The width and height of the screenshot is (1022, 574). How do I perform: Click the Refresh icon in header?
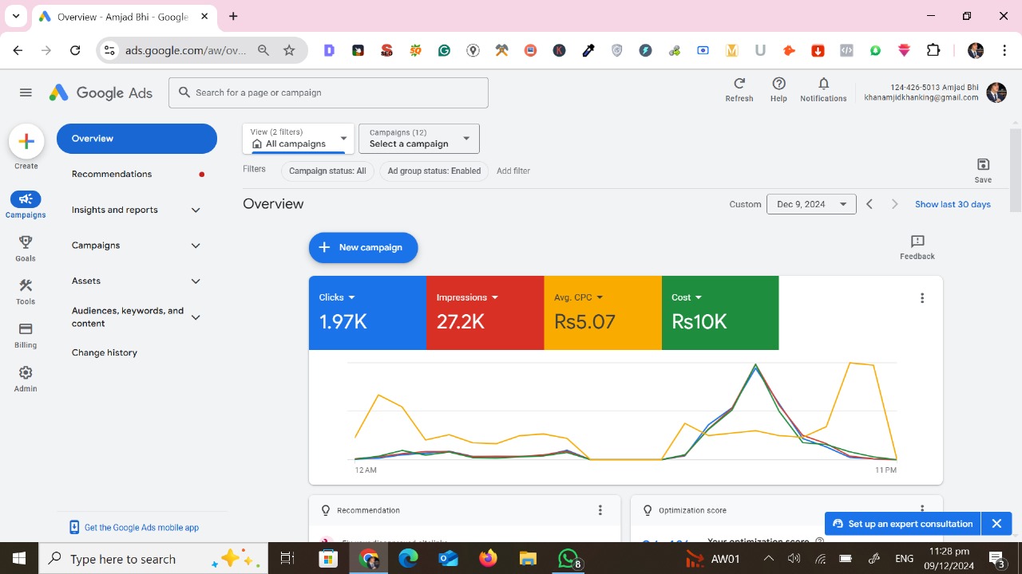[739, 85]
